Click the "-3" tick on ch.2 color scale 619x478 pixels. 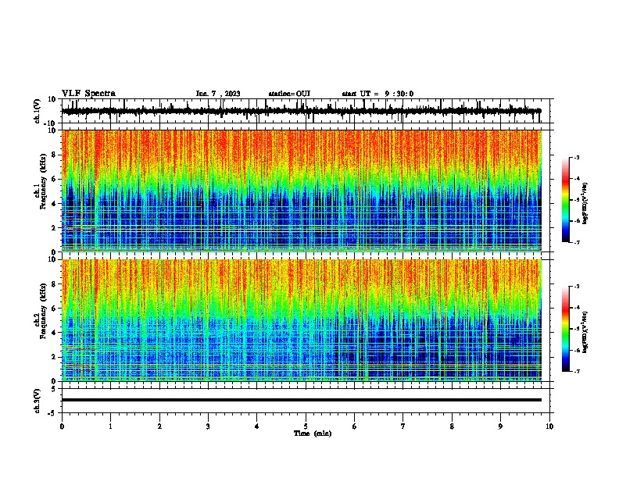point(577,287)
